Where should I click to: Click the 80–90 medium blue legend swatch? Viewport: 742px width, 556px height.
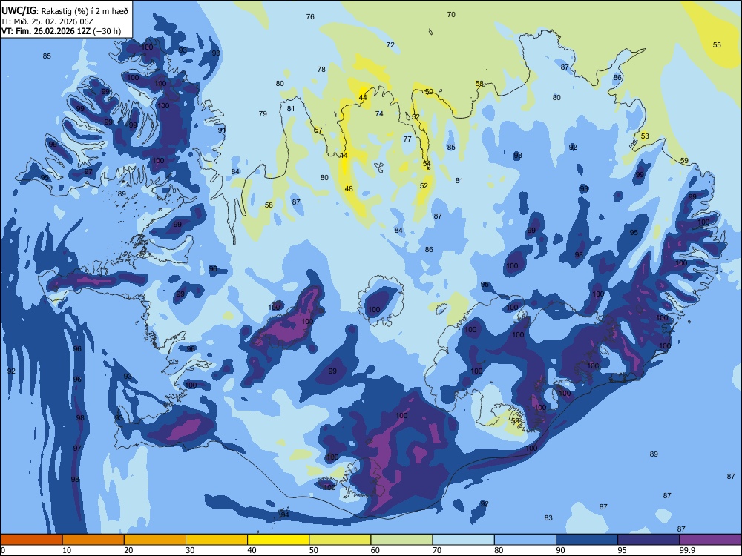525,540
